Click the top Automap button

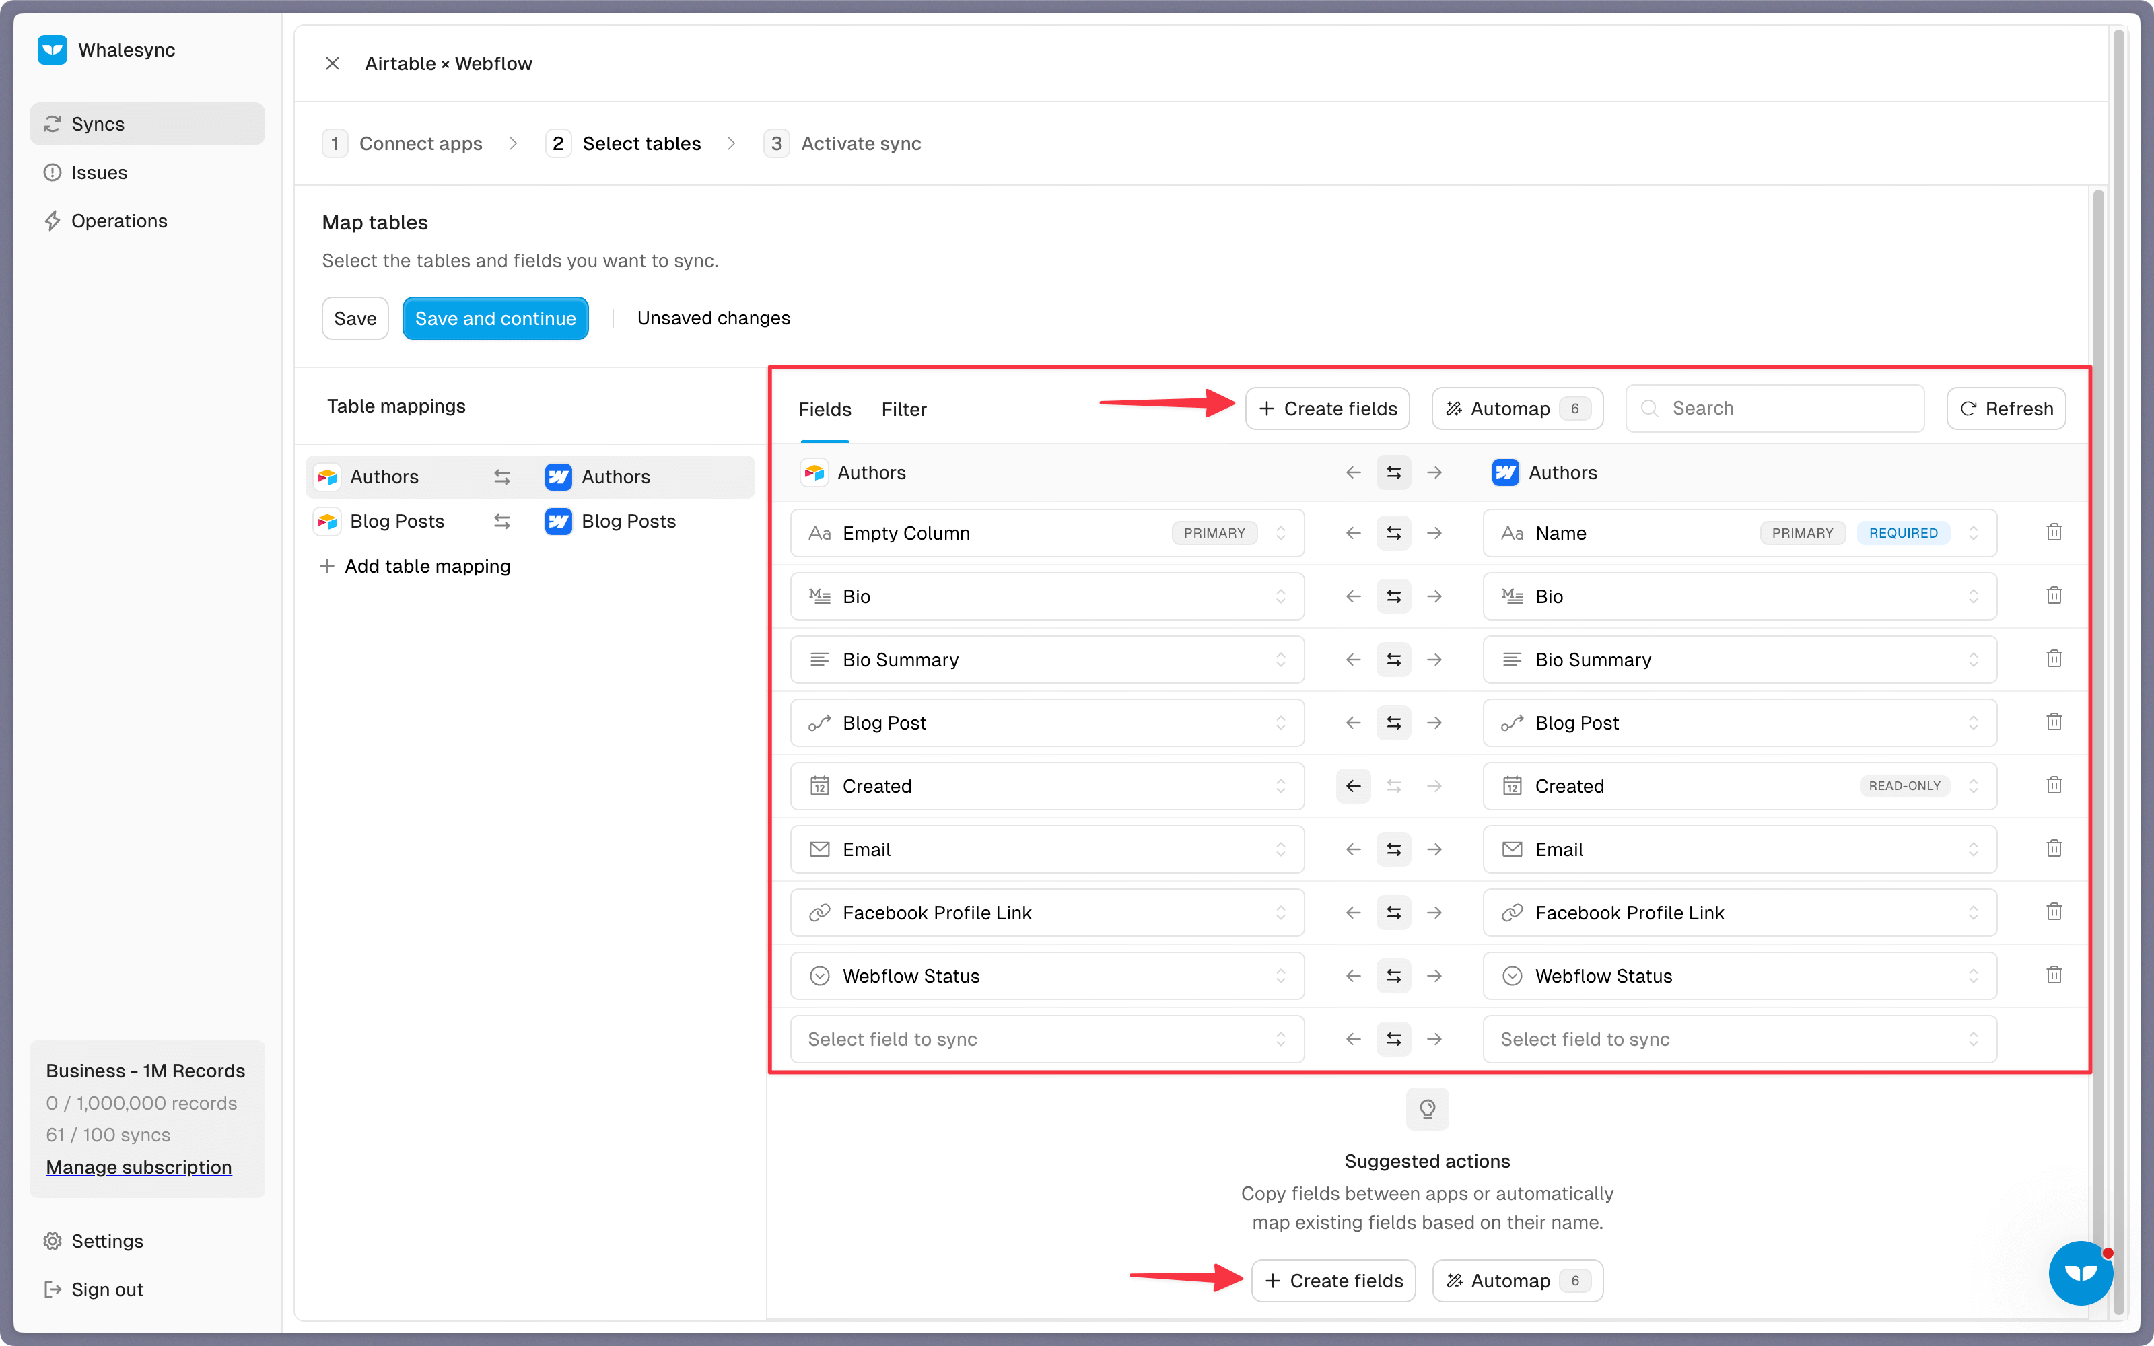1517,409
